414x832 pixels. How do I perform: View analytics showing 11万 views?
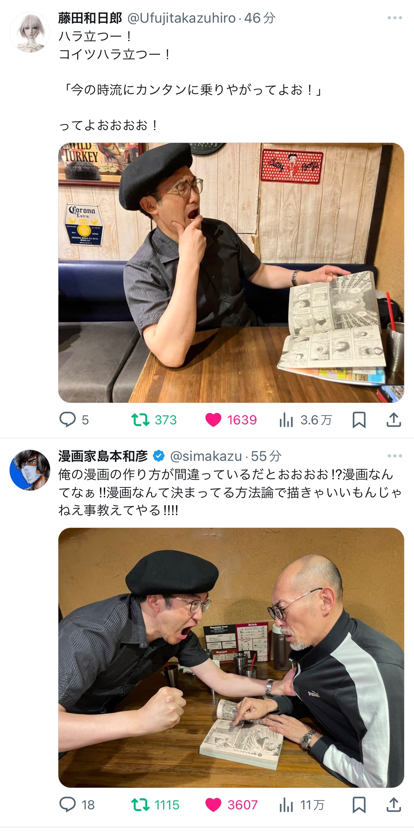click(x=302, y=805)
